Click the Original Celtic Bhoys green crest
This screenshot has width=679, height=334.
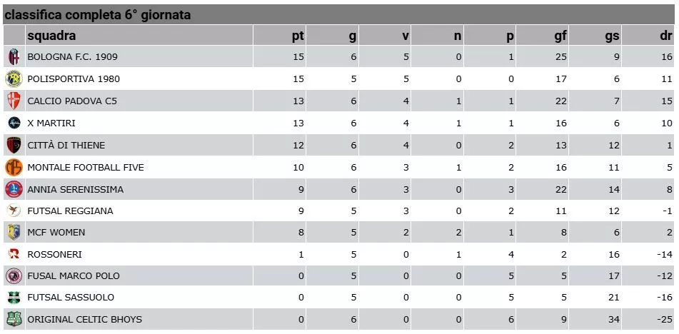[x=14, y=319]
